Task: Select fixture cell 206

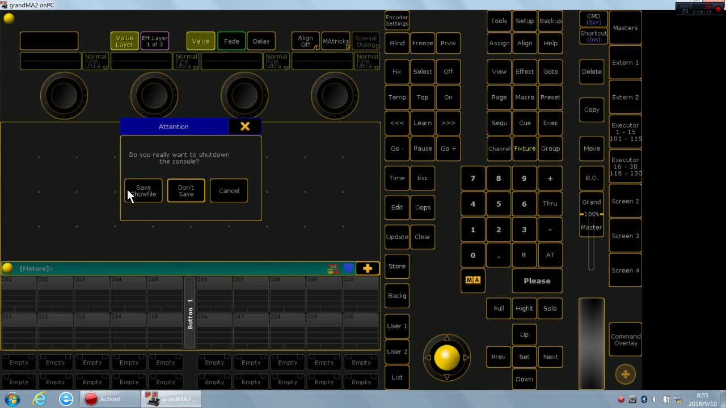Action: click(215, 294)
